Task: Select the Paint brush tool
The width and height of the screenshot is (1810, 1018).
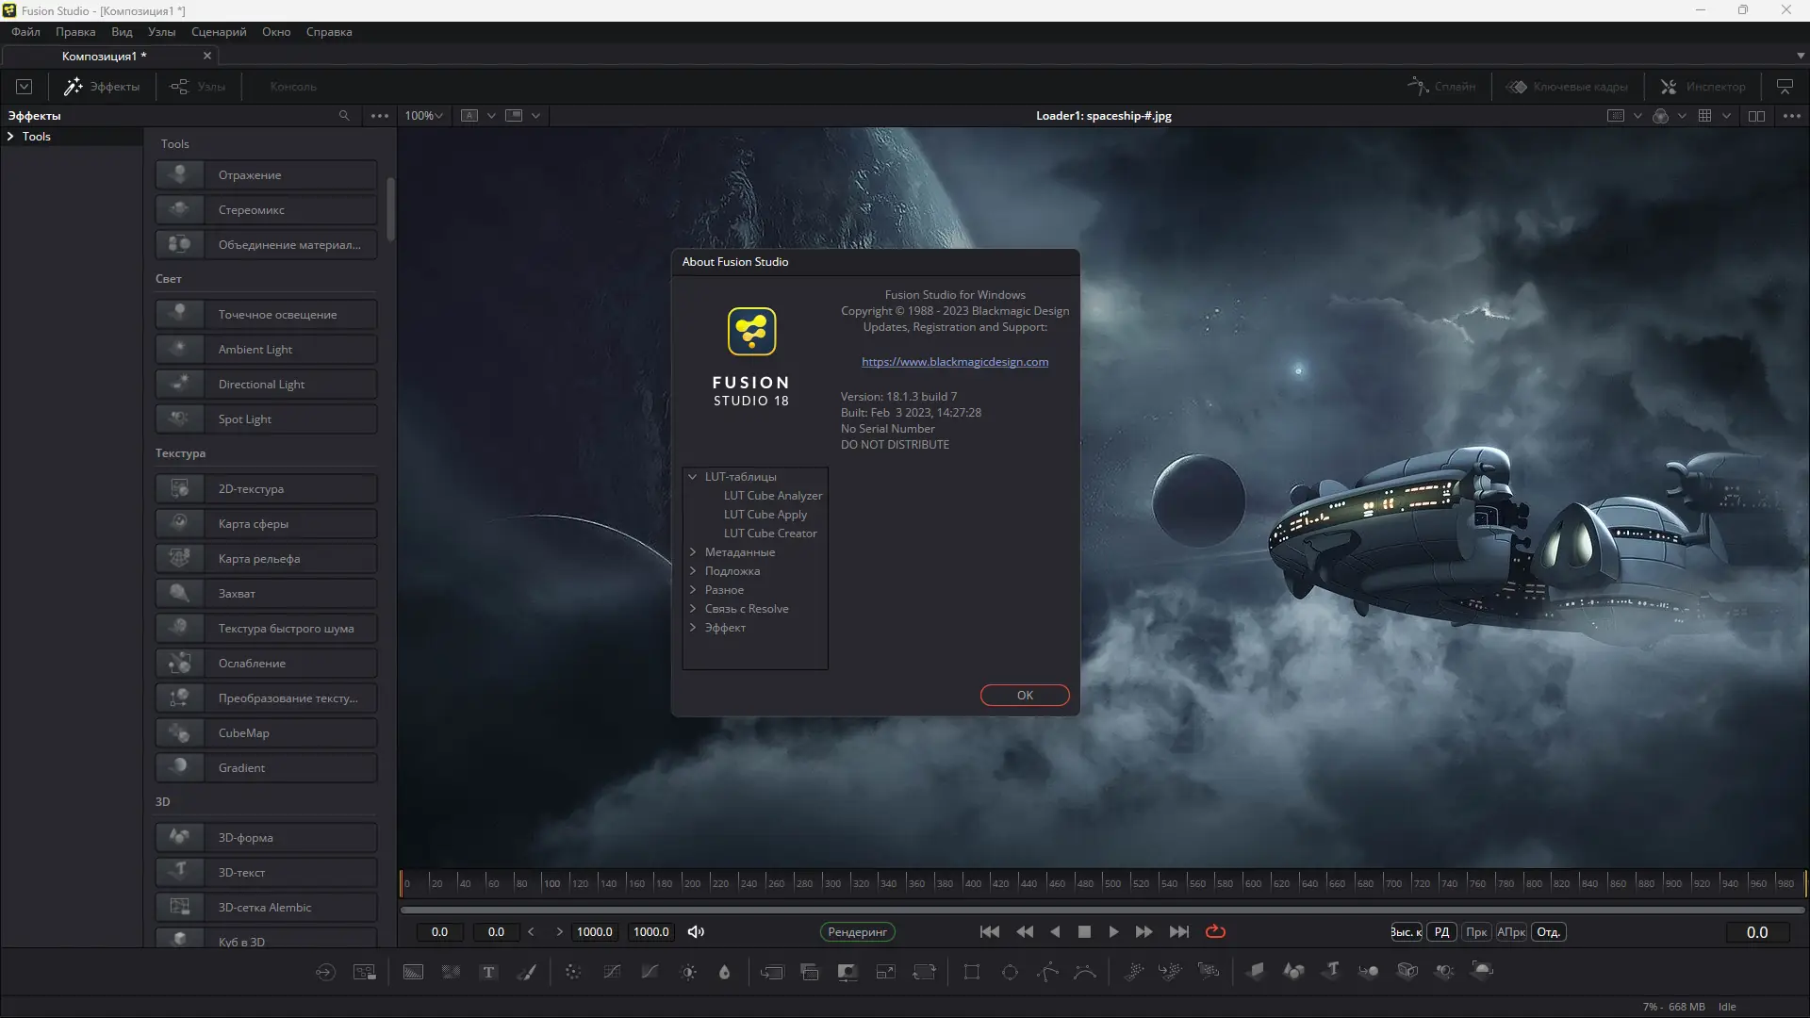Action: [x=527, y=972]
